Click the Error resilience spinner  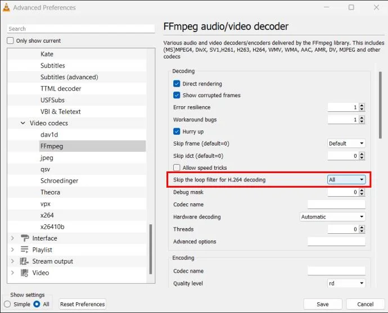[346, 107]
